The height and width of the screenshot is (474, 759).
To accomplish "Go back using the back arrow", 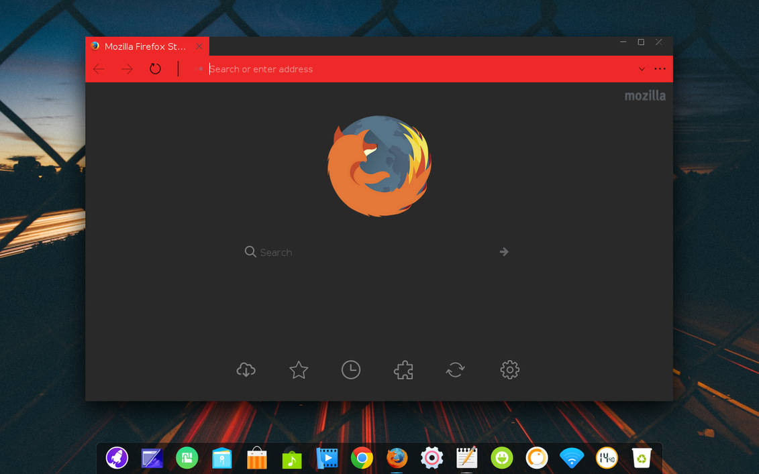I will (99, 69).
